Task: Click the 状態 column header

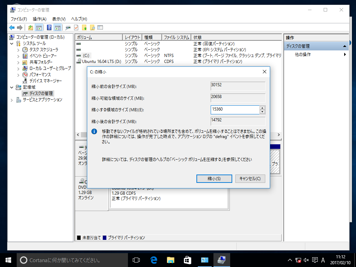Action: pyautogui.click(x=236, y=38)
